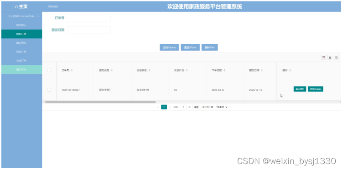343x170 pixels.
Task: Focus the 服务日期 search input field
Action: click(89, 30)
